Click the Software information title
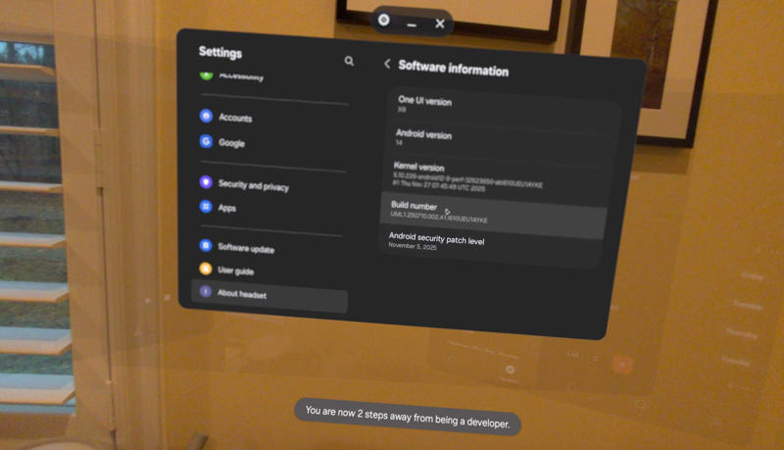The height and width of the screenshot is (450, 784). pyautogui.click(x=453, y=69)
